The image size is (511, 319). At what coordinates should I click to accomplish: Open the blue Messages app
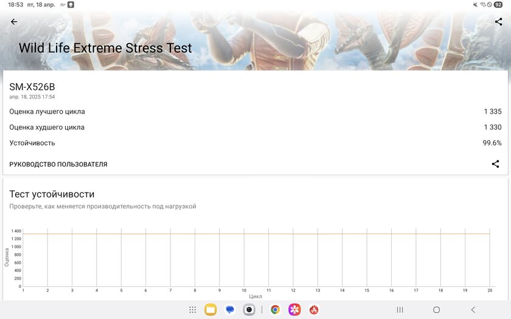[x=230, y=309]
